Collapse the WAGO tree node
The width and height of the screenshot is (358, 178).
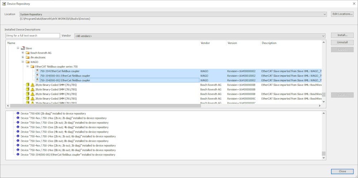click(23, 62)
